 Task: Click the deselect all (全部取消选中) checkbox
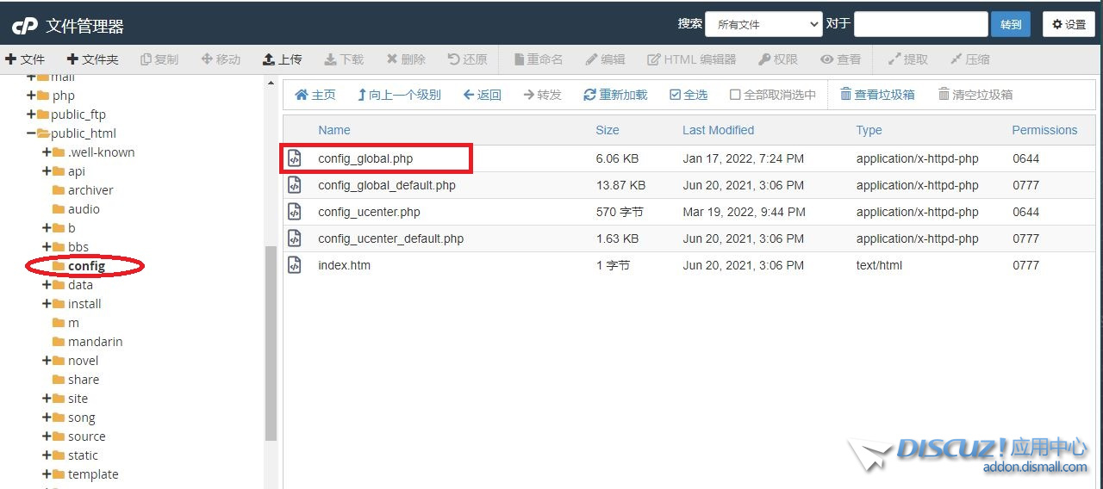coord(735,95)
